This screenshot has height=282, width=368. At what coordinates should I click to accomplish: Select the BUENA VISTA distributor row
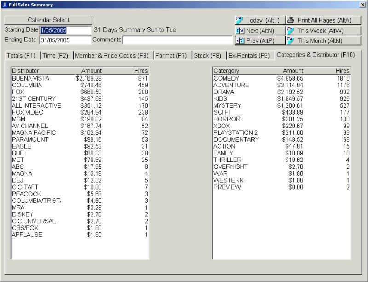pyautogui.click(x=31, y=78)
